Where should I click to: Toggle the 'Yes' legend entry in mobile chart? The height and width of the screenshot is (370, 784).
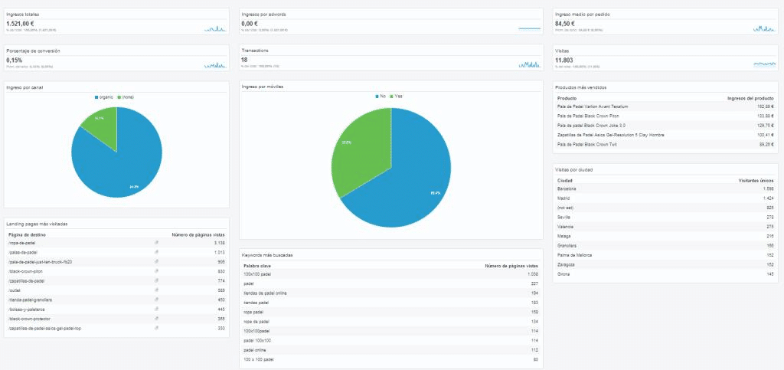397,97
